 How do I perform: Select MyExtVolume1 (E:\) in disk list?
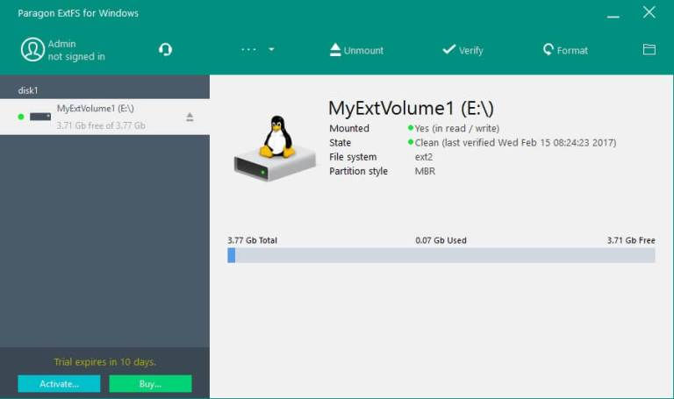point(105,117)
